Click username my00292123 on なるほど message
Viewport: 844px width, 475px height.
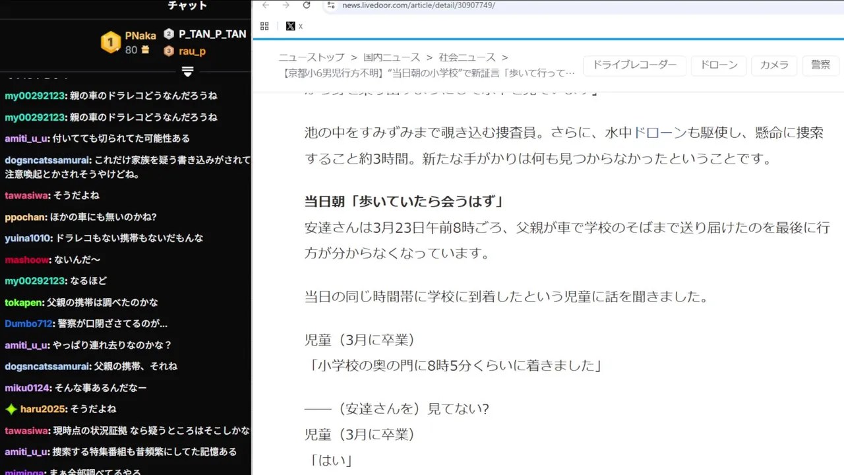click(35, 281)
